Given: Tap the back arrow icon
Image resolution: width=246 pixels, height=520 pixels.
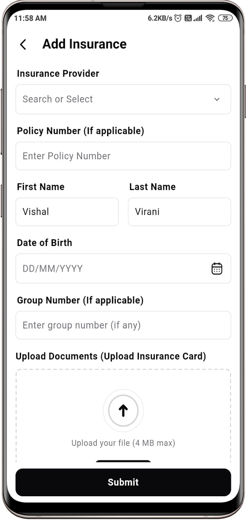Looking at the screenshot, I should pyautogui.click(x=23, y=44).
